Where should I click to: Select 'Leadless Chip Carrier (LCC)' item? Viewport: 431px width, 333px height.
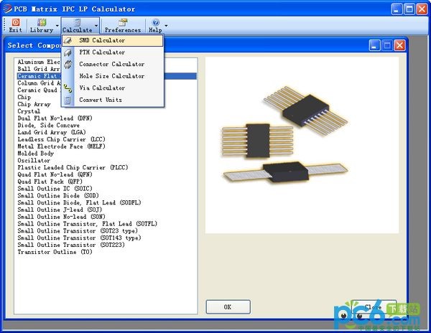coord(61,139)
